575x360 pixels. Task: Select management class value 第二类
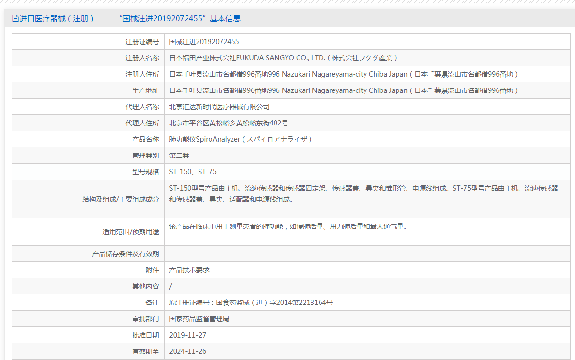pyautogui.click(x=179, y=156)
